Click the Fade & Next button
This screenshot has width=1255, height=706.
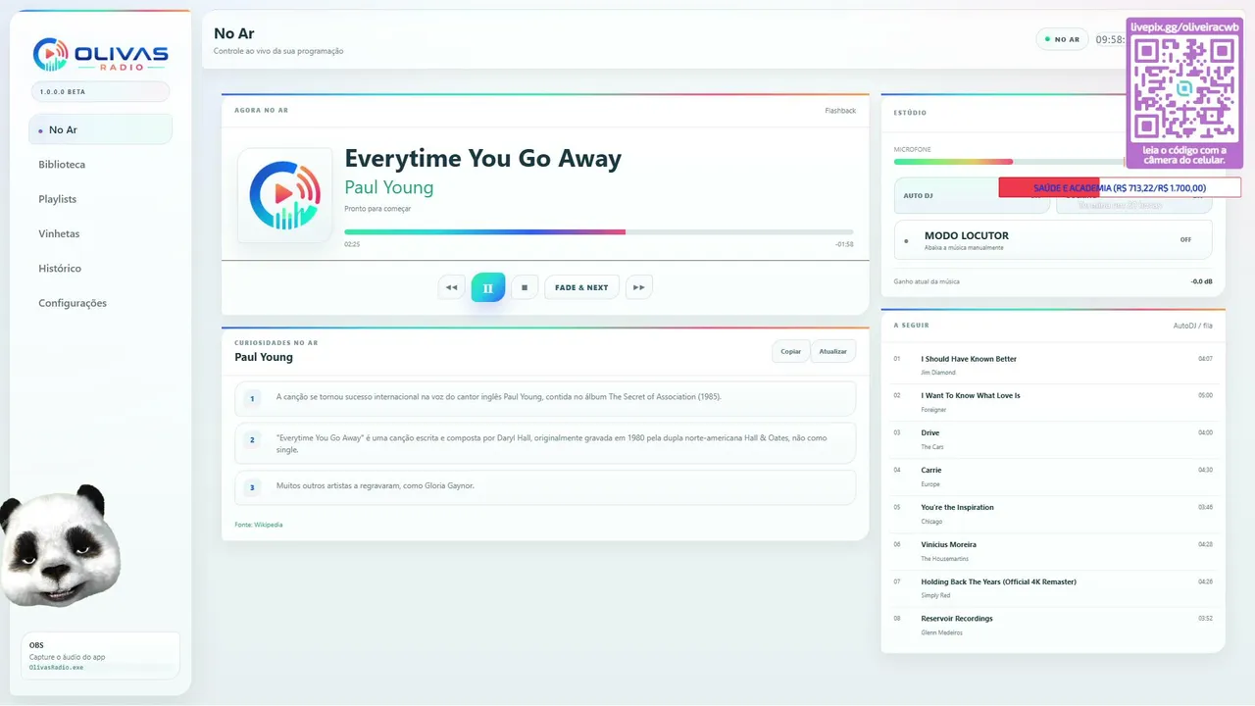pos(581,287)
